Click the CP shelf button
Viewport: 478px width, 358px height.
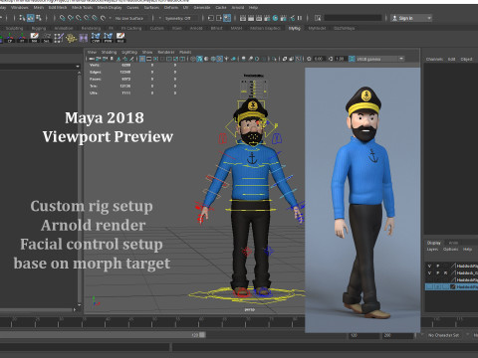tap(10, 38)
